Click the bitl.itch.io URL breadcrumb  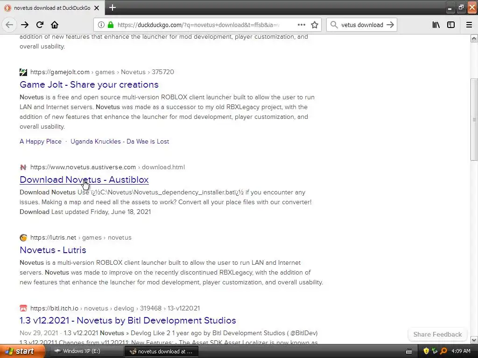[115, 309]
